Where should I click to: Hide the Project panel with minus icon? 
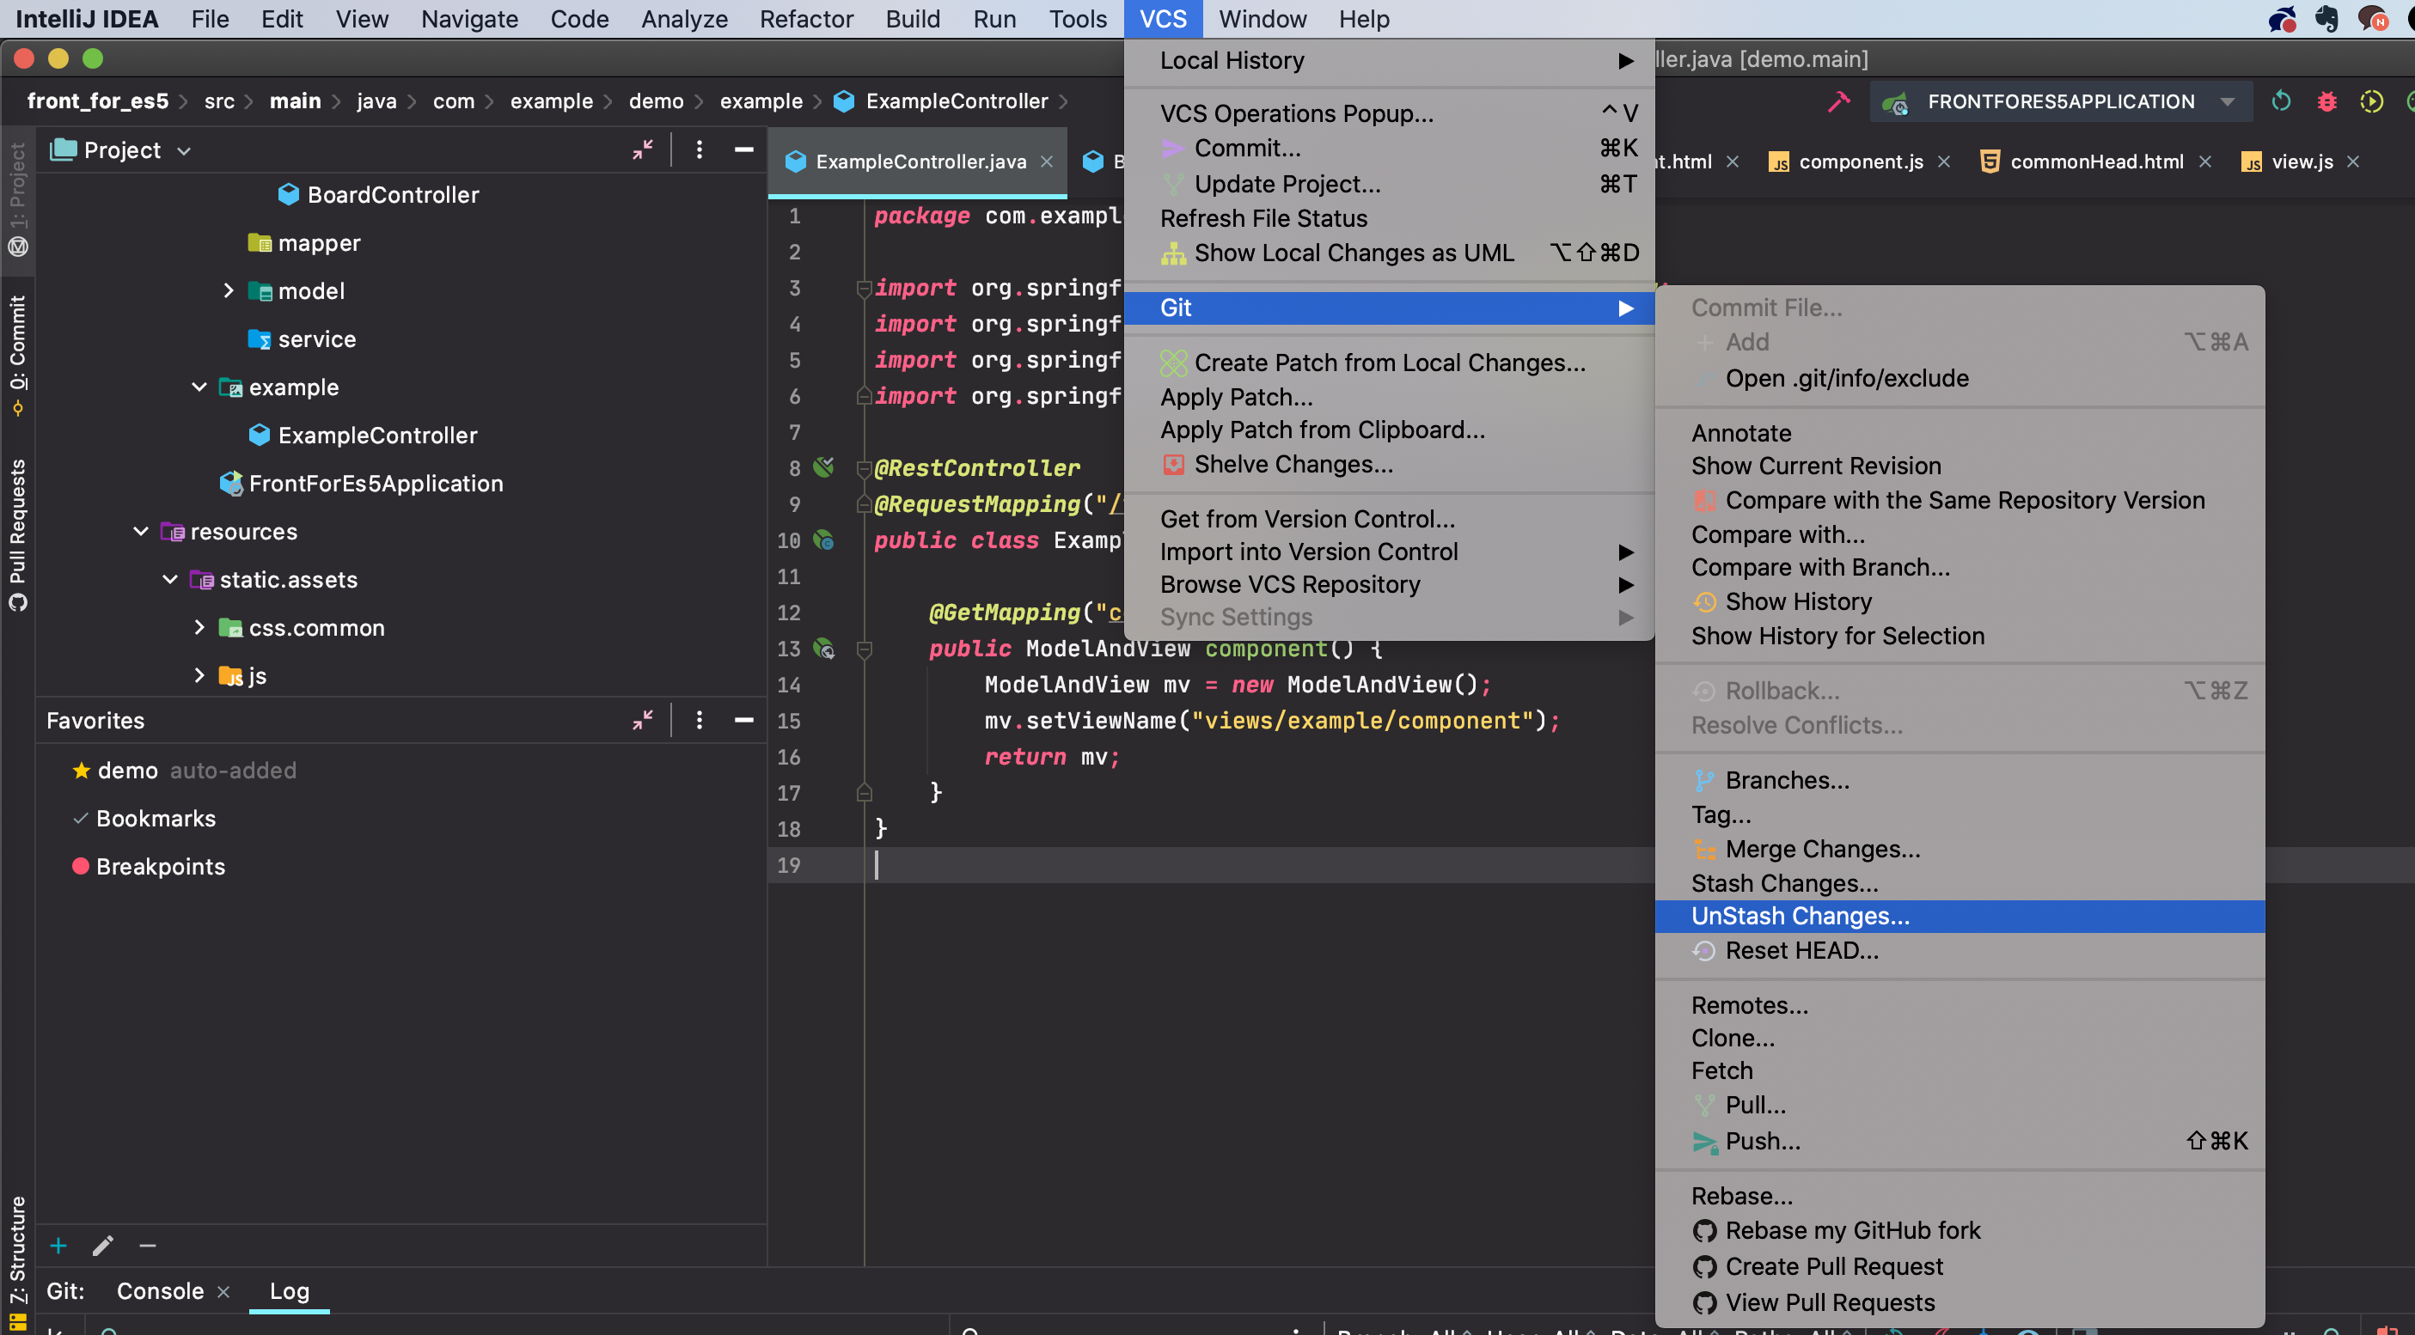point(744,149)
